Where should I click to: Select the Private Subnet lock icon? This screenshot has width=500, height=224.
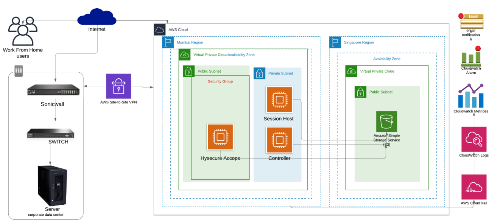259,73
